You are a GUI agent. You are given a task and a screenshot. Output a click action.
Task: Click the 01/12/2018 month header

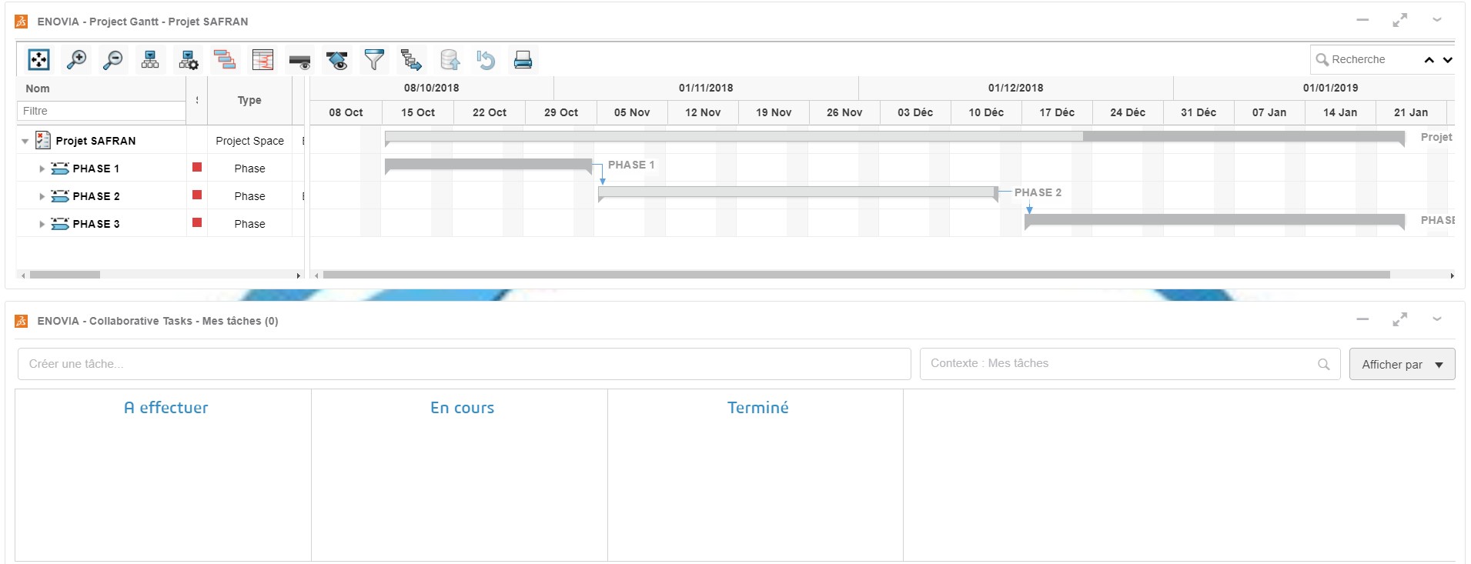click(x=1015, y=88)
